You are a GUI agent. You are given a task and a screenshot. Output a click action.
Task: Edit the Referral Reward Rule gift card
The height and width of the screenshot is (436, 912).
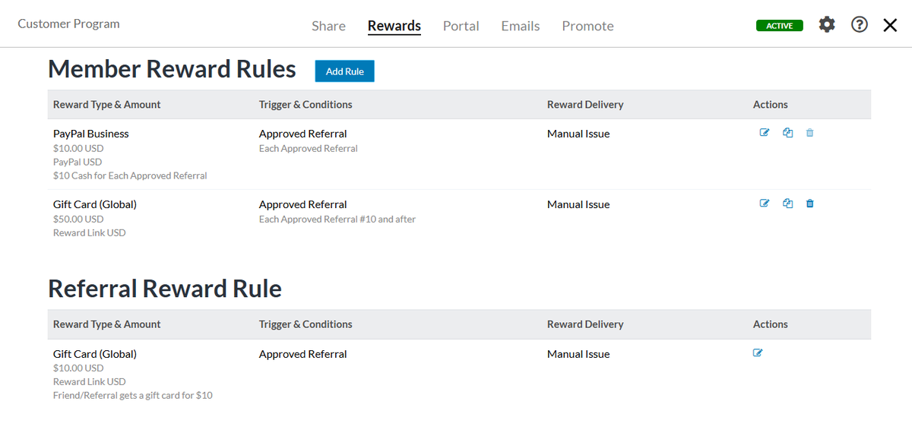click(x=758, y=353)
